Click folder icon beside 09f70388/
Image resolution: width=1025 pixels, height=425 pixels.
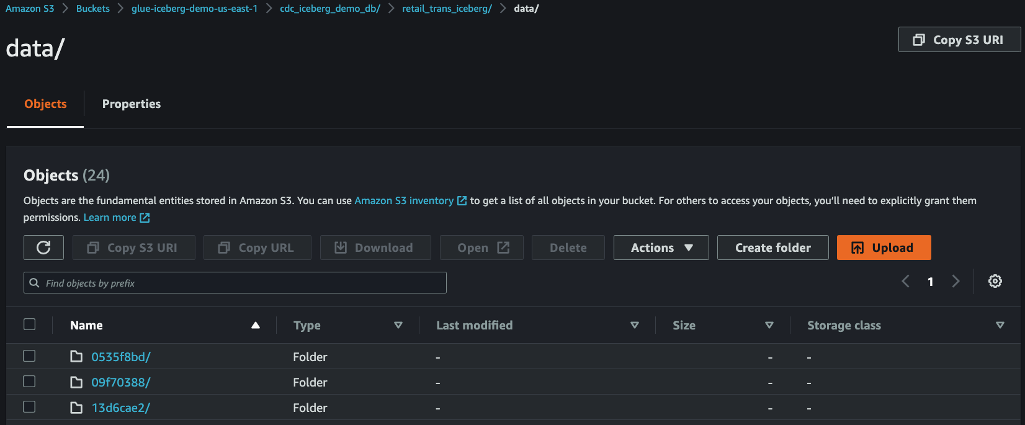[x=76, y=382]
